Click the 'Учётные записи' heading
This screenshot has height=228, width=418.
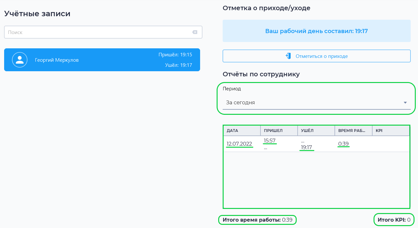coord(37,14)
